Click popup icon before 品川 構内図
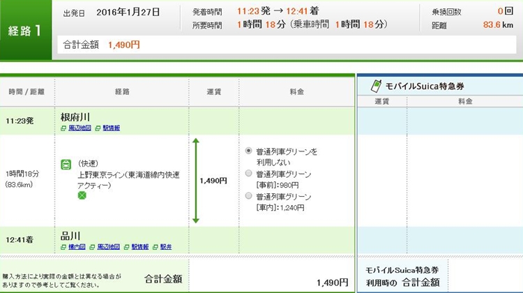 pos(63,247)
